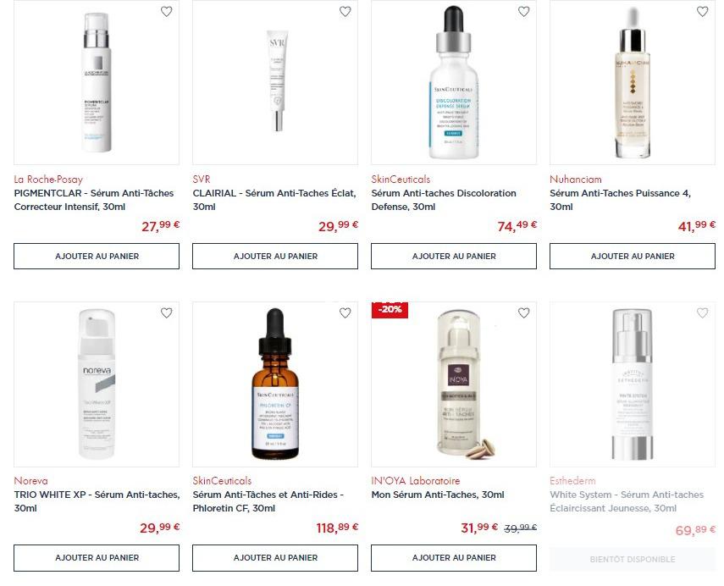Add PIGMENTCLAR serum to cart
724x586 pixels.
[97, 257]
